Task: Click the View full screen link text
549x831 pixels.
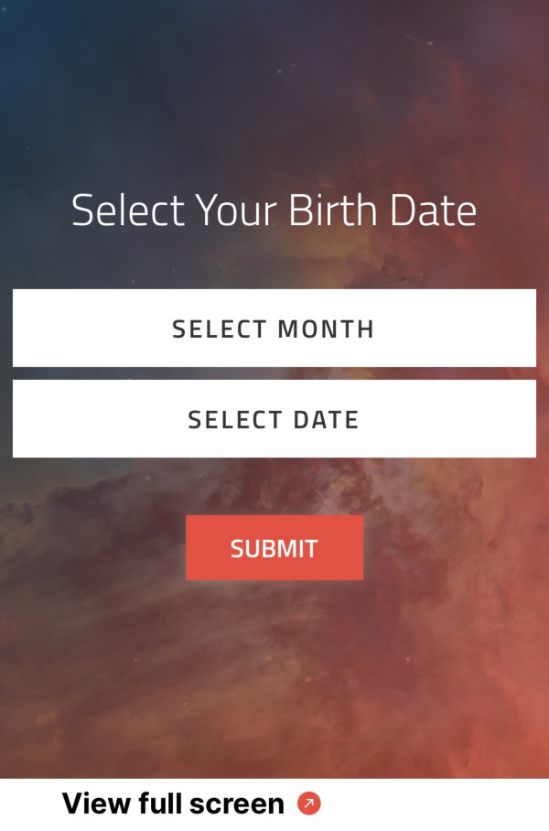Action: coord(173,804)
